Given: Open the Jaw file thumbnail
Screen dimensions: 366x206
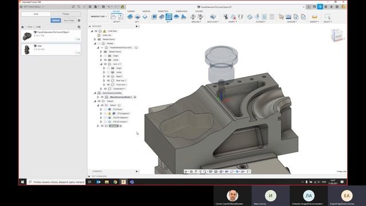Looking at the screenshot, I should [x=27, y=50].
